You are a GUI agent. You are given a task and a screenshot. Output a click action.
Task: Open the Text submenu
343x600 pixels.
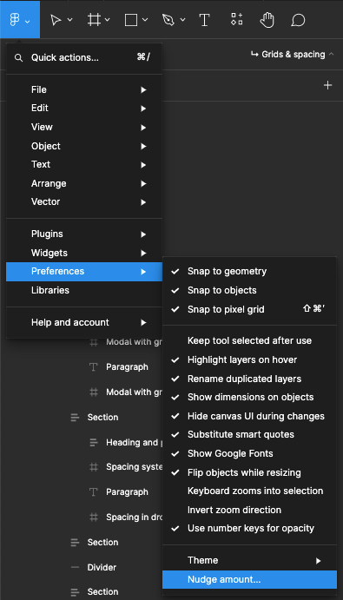point(84,164)
